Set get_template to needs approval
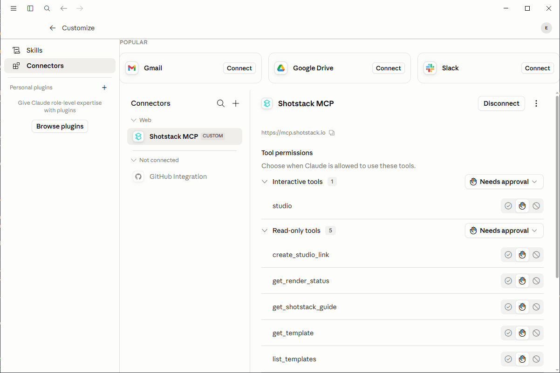 pos(522,333)
